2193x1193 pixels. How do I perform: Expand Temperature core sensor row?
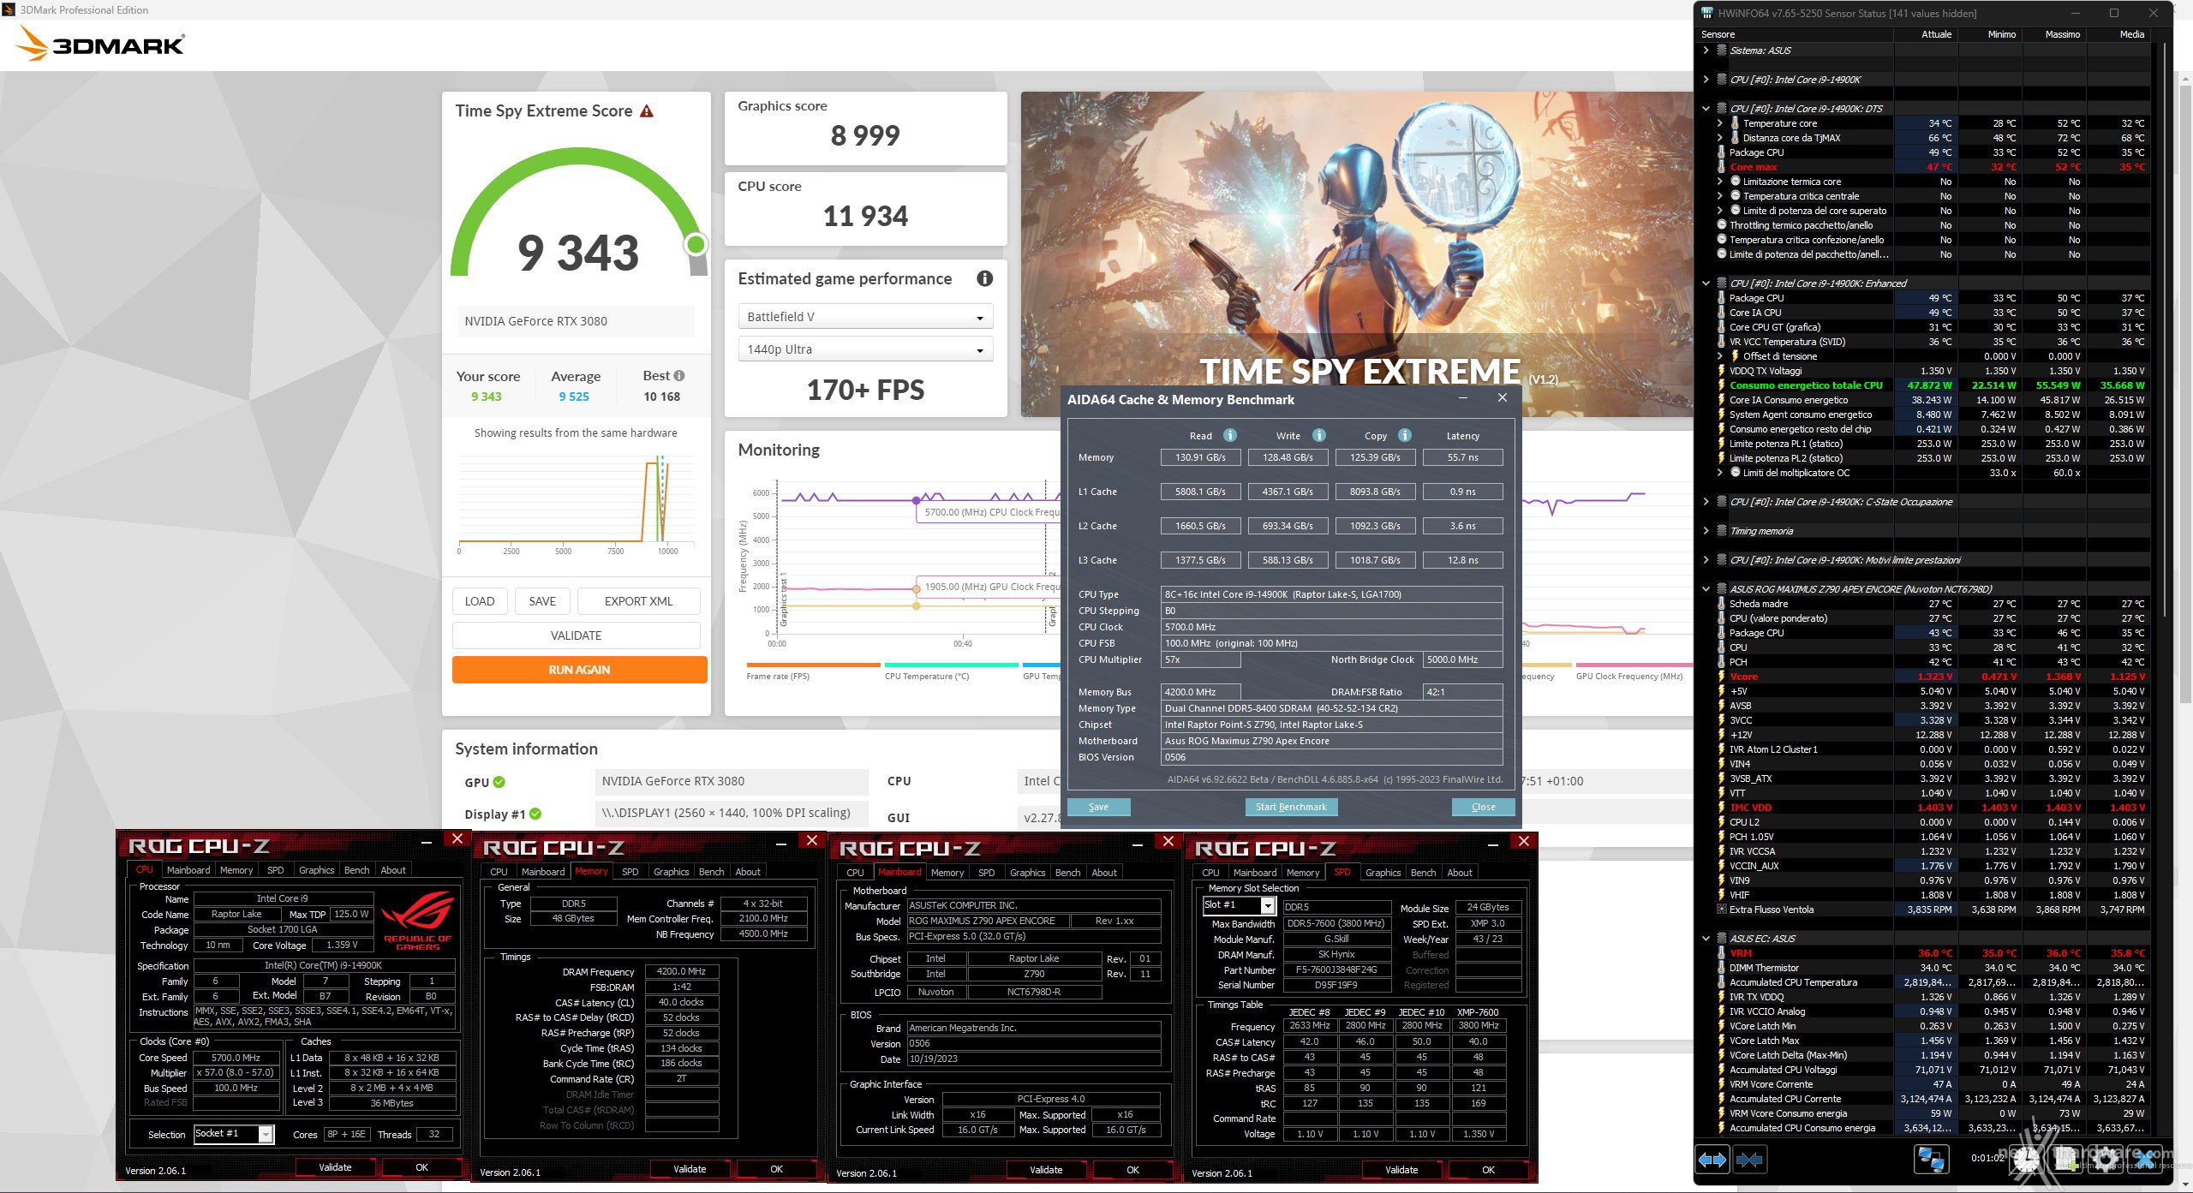[x=1720, y=123]
